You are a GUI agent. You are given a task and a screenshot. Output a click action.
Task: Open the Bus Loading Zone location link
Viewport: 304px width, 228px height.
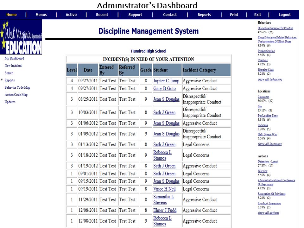coord(268,116)
